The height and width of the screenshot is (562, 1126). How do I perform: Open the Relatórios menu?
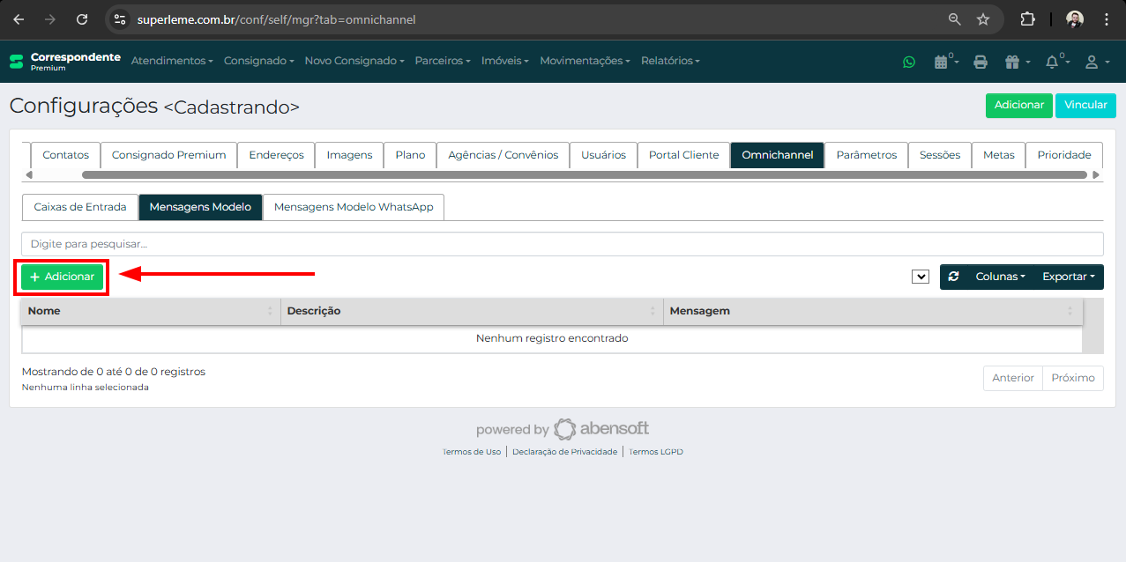tap(670, 61)
